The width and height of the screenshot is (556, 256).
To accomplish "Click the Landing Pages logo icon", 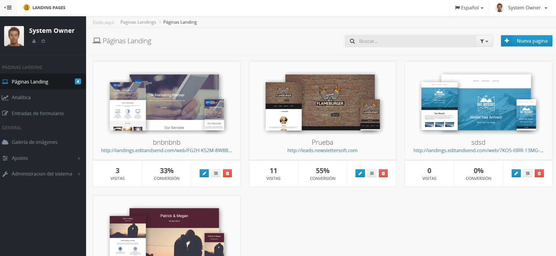I will pyautogui.click(x=27, y=8).
